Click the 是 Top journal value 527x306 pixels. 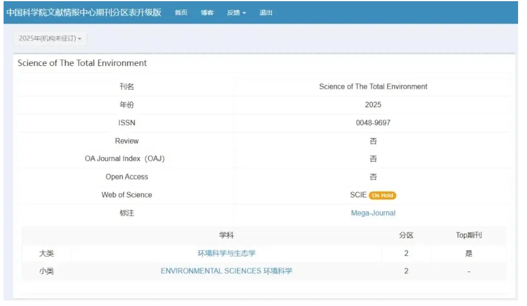[469, 253]
